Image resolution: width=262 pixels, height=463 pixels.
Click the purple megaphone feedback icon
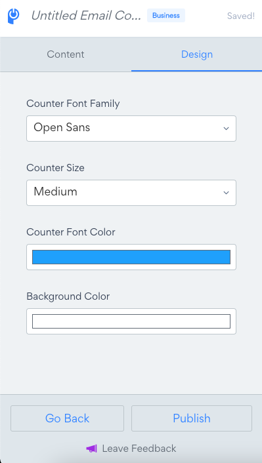(91, 449)
